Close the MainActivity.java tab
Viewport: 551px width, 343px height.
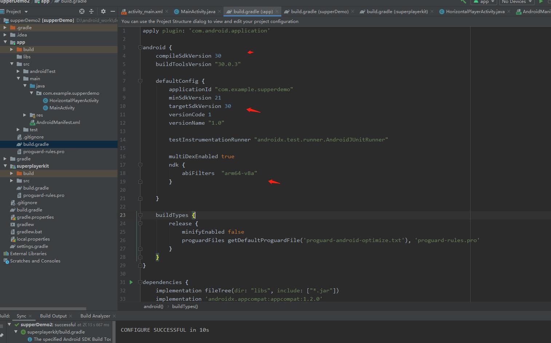219,12
